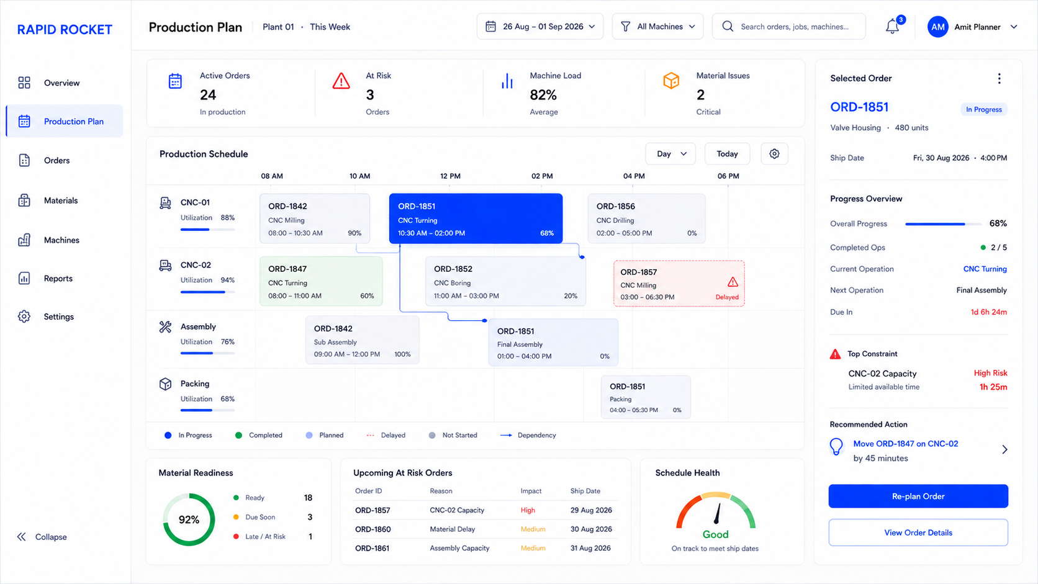The width and height of the screenshot is (1038, 584).
Task: Open the date range dropdown
Action: click(539, 27)
